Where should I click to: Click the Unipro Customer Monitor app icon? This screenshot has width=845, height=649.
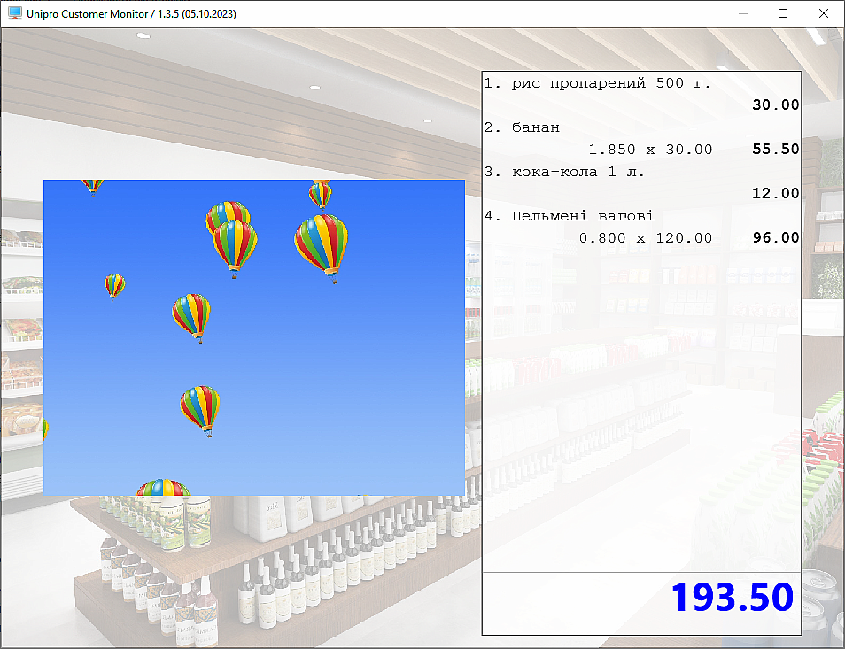pyautogui.click(x=15, y=13)
